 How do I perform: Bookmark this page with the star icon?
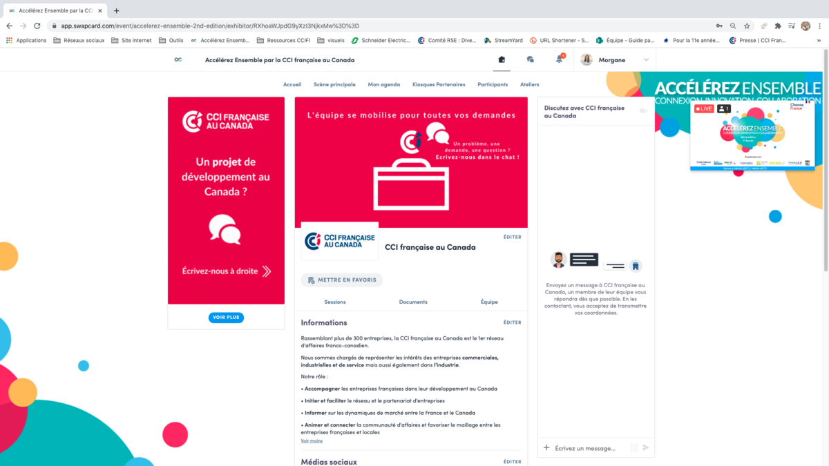tap(747, 26)
